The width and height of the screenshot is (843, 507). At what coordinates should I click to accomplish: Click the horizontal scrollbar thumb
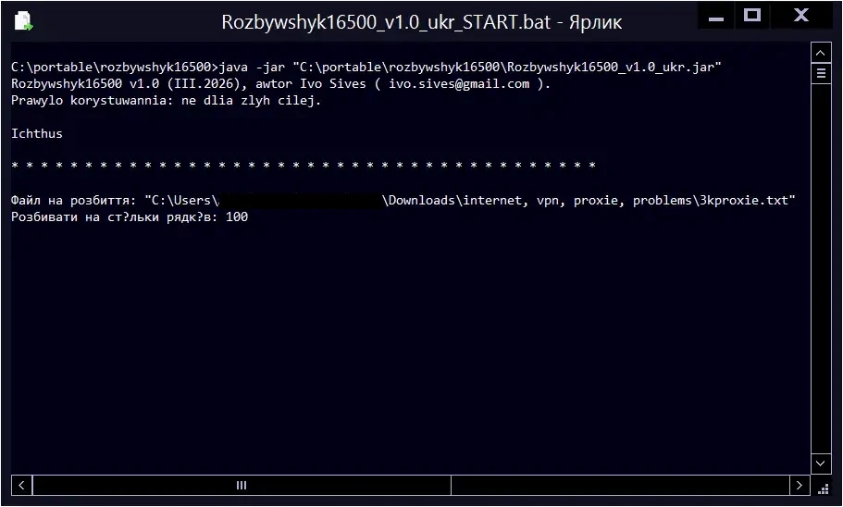242,485
